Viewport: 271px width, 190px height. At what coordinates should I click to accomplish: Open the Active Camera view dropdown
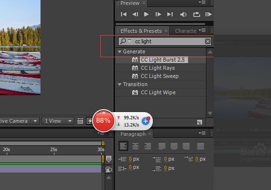(35, 121)
